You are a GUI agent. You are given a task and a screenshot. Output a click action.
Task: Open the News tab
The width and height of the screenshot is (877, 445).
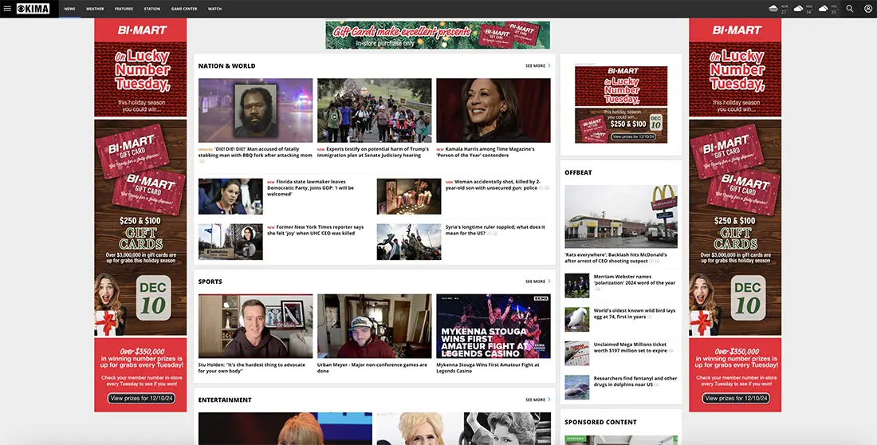point(69,9)
